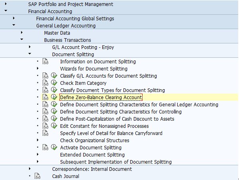This screenshot has width=239, height=180.
Task: Click Subsequent Implementation of Document Splitting text
Action: pos(116,162)
